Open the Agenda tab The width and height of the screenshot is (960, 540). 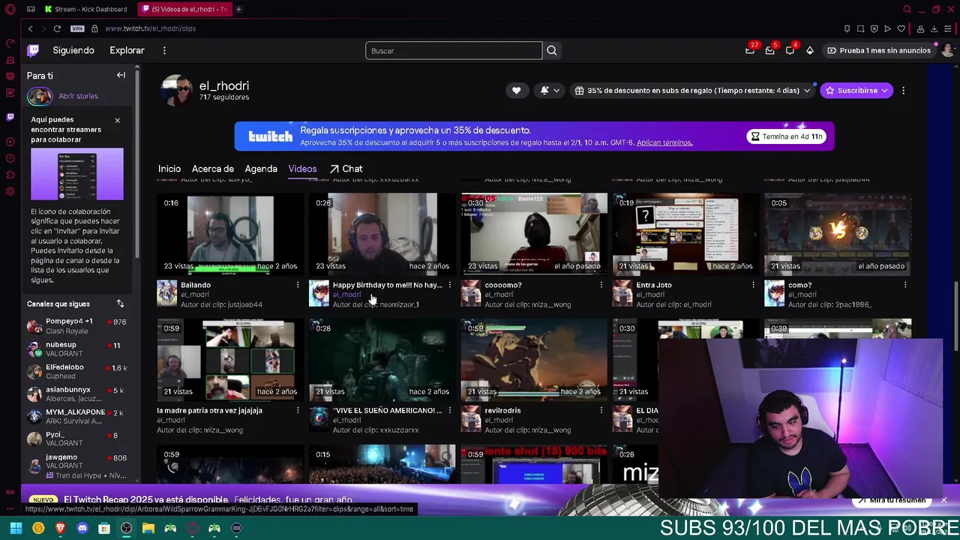click(x=261, y=169)
